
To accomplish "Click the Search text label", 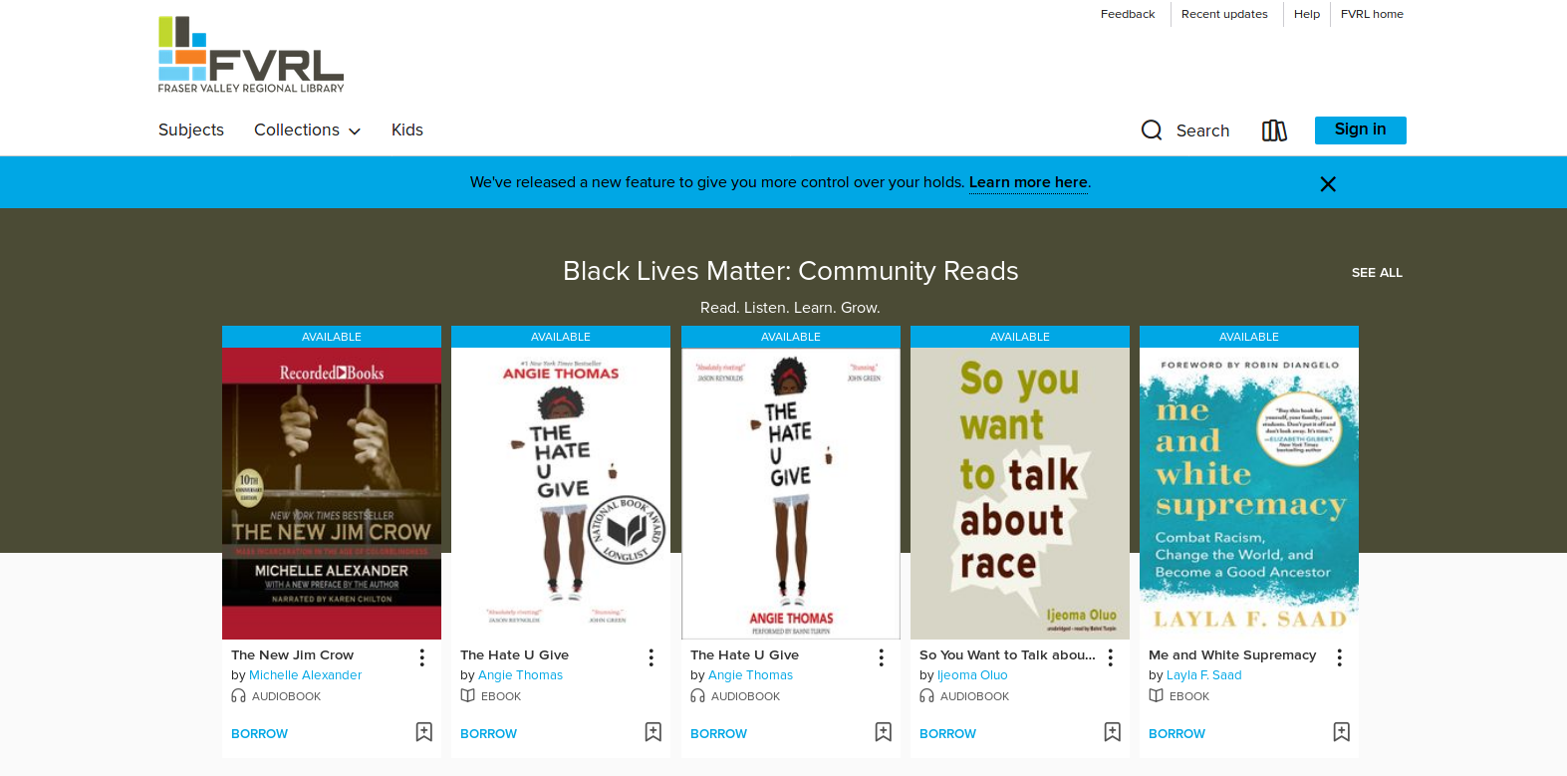I will (1202, 130).
